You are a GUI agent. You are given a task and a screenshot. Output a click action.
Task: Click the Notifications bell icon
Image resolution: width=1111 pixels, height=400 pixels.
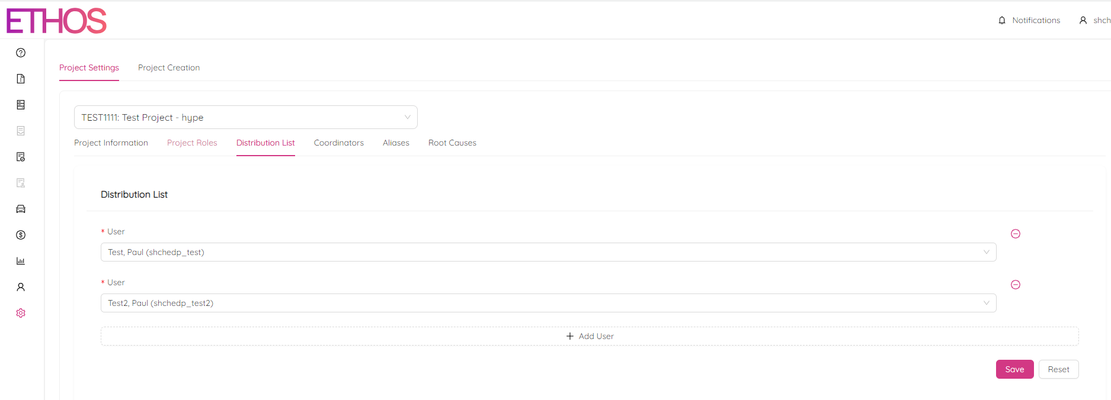(1002, 20)
